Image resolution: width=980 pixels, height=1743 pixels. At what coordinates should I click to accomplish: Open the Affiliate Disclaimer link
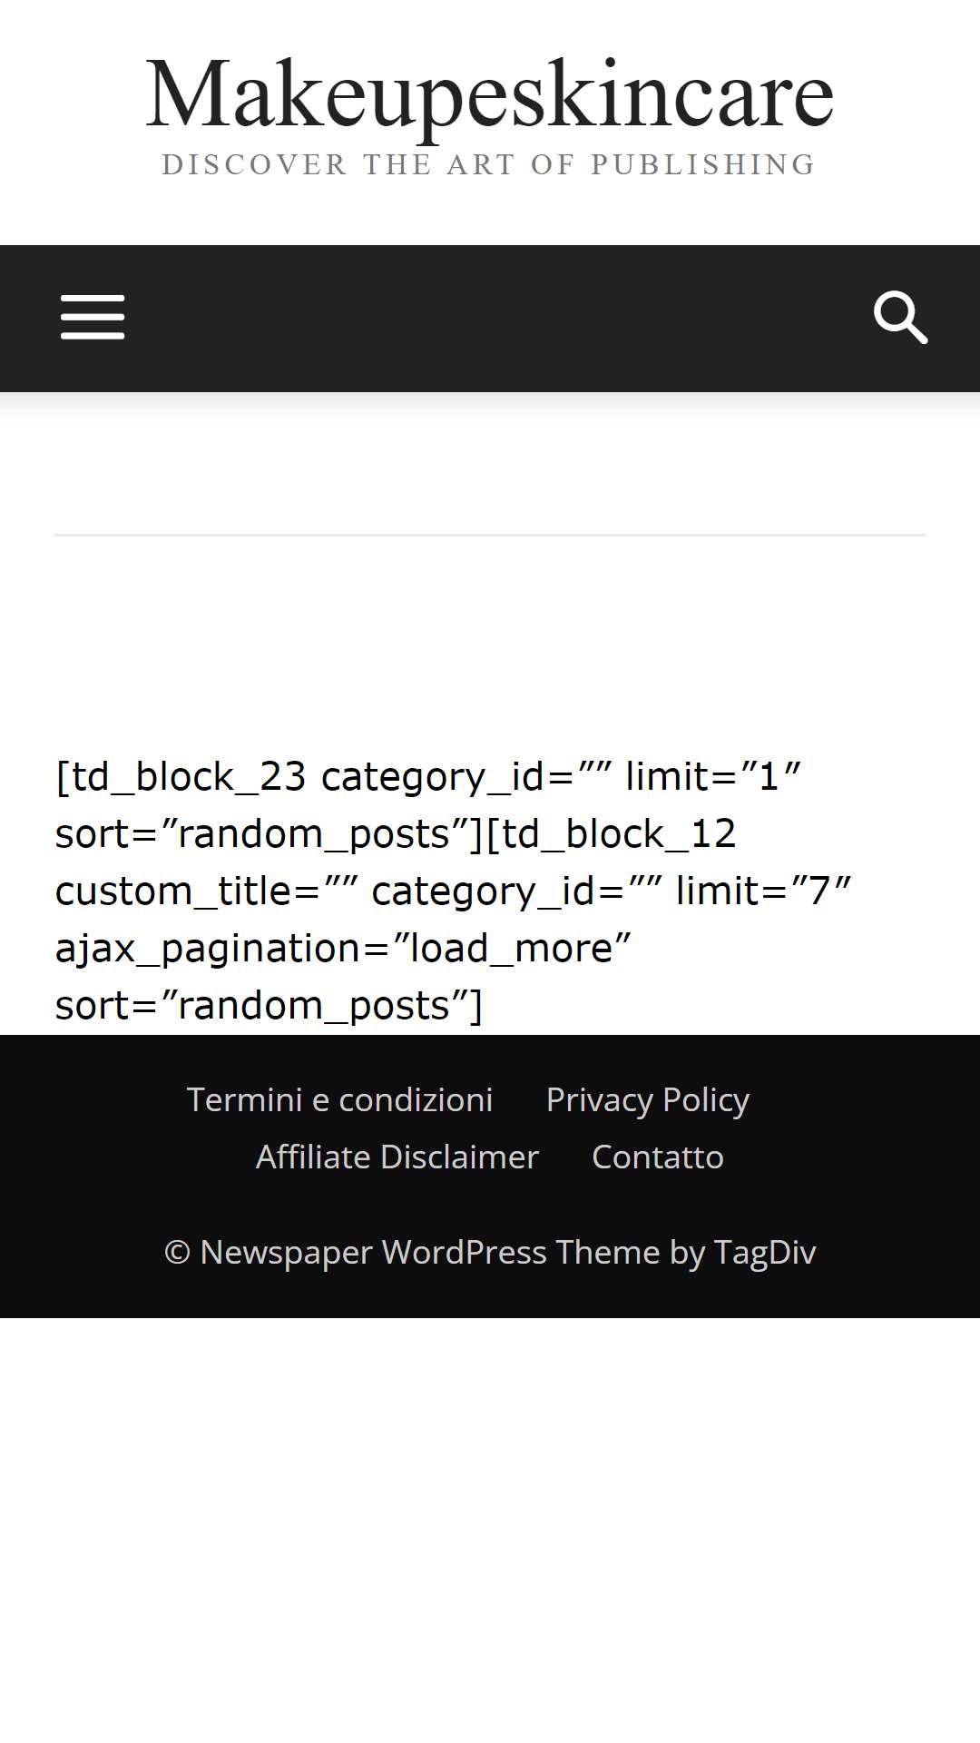(397, 1157)
